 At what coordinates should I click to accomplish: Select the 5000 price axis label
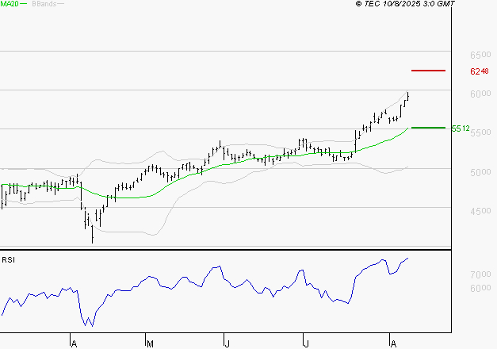480,172
